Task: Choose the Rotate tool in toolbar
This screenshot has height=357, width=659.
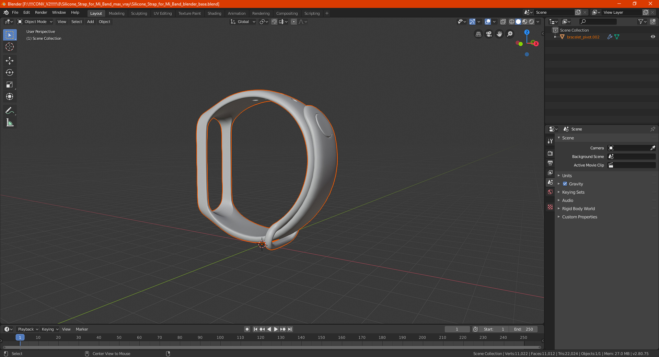Action: tap(10, 72)
